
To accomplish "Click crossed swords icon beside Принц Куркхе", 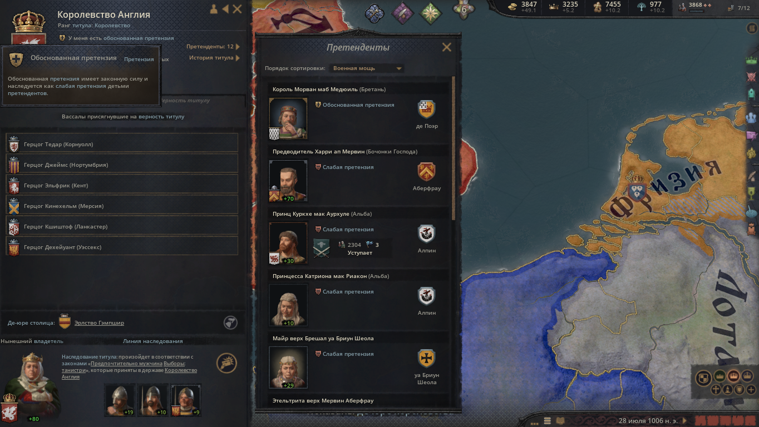I will [x=322, y=249].
